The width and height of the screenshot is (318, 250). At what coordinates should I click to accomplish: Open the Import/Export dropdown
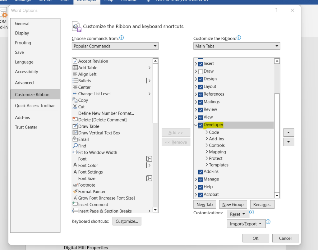246,224
